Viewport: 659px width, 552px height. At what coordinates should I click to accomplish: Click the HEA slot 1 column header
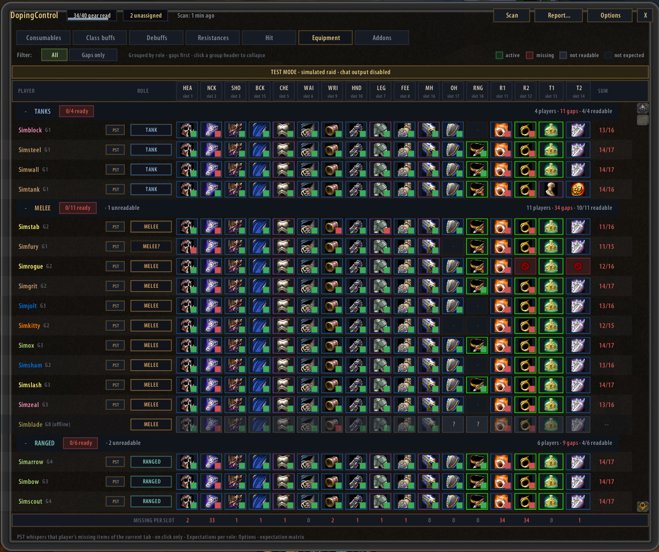pyautogui.click(x=187, y=91)
